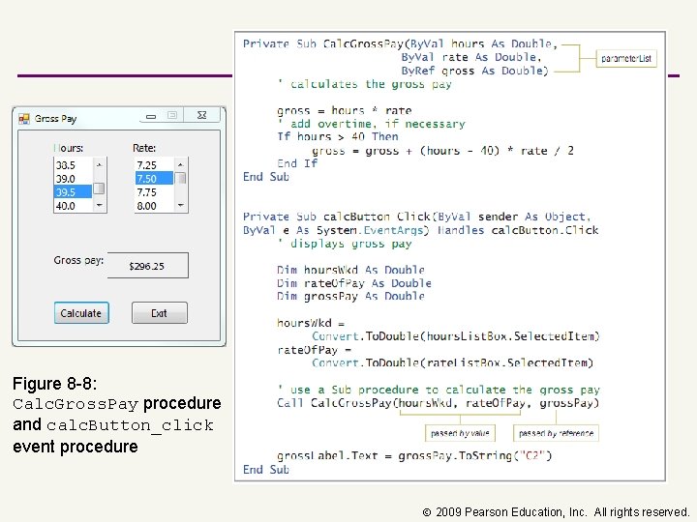Click Hours list scroll up arrow
Image resolution: width=697 pixels, height=522 pixels.
pyautogui.click(x=100, y=164)
